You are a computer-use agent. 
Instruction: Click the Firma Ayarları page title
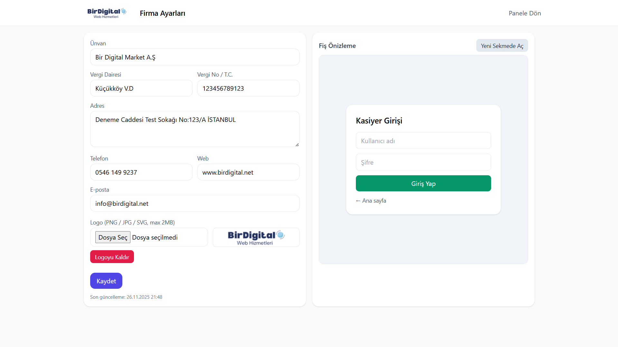(x=162, y=13)
